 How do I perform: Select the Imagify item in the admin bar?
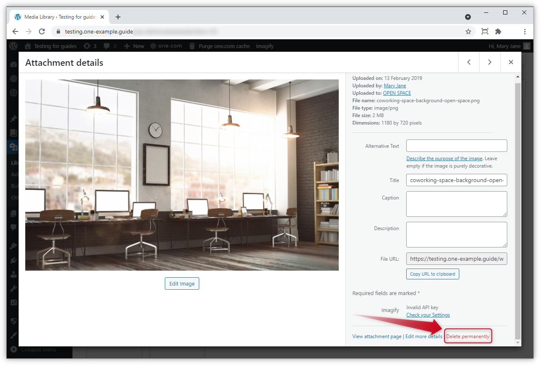click(x=264, y=46)
